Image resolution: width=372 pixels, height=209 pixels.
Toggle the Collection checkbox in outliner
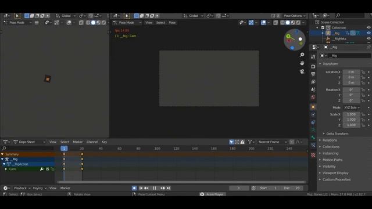(x=323, y=28)
